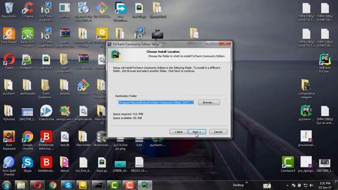This screenshot has width=338, height=190.
Task: Select the provisional file icon
Action: click(x=306, y=138)
